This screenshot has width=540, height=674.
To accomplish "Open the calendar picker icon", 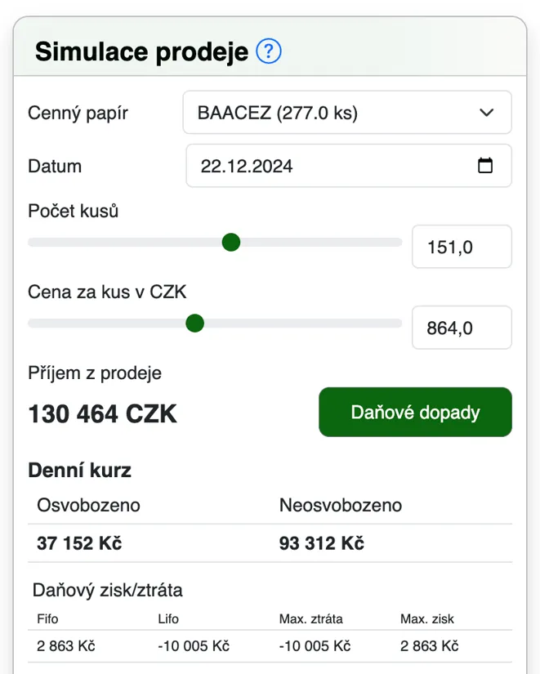I will click(x=485, y=166).
